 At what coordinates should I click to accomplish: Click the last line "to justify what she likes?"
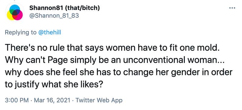[x=53, y=85]
